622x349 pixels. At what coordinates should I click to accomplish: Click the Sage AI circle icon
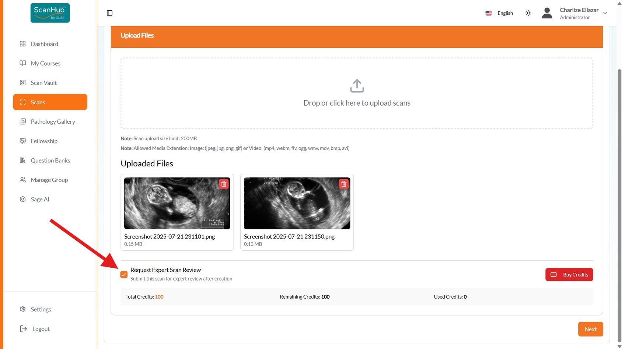coord(23,199)
